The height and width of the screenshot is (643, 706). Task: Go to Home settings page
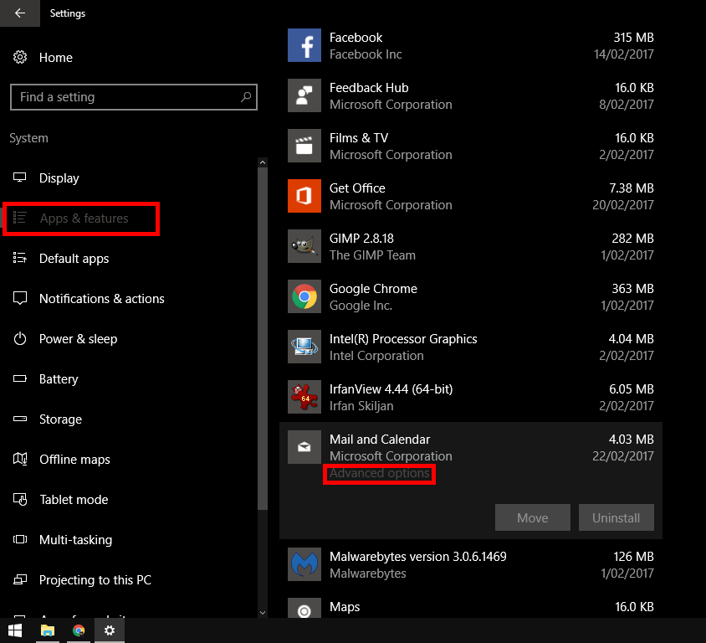56,58
